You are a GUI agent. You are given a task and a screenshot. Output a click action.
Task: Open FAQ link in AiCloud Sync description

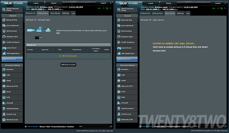tap(58, 33)
